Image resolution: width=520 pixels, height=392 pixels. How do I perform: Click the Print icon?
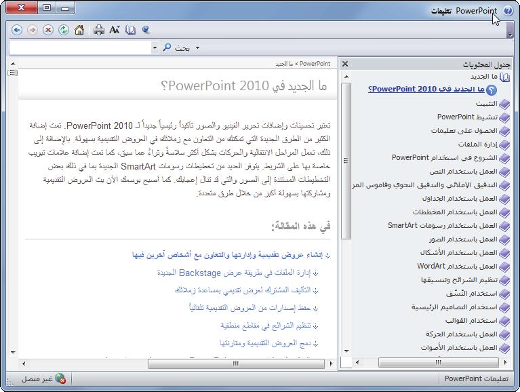pos(99,30)
